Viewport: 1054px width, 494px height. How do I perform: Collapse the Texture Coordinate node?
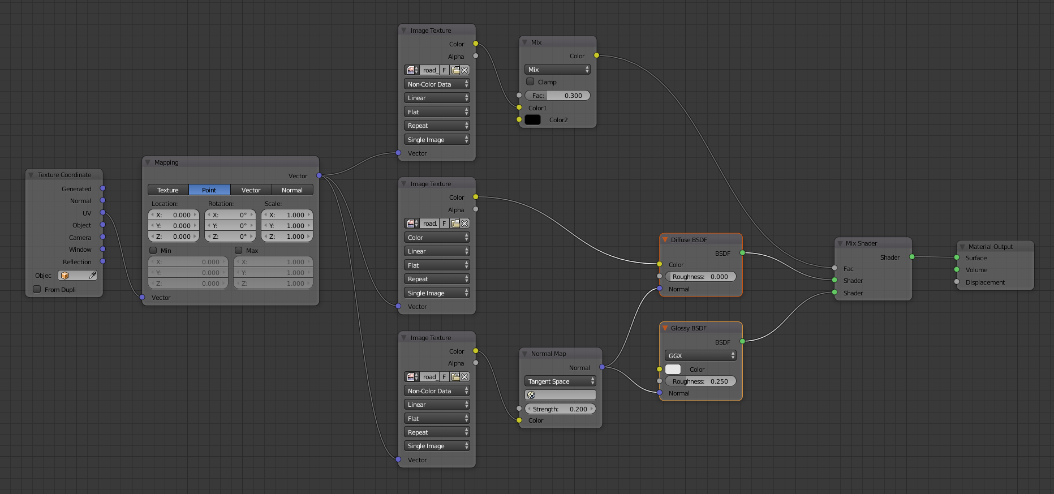[31, 175]
